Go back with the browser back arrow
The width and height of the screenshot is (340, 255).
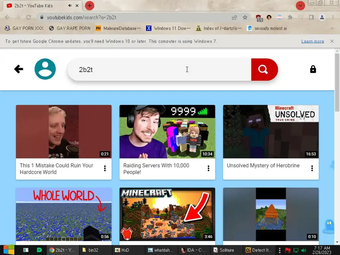(x=7, y=17)
